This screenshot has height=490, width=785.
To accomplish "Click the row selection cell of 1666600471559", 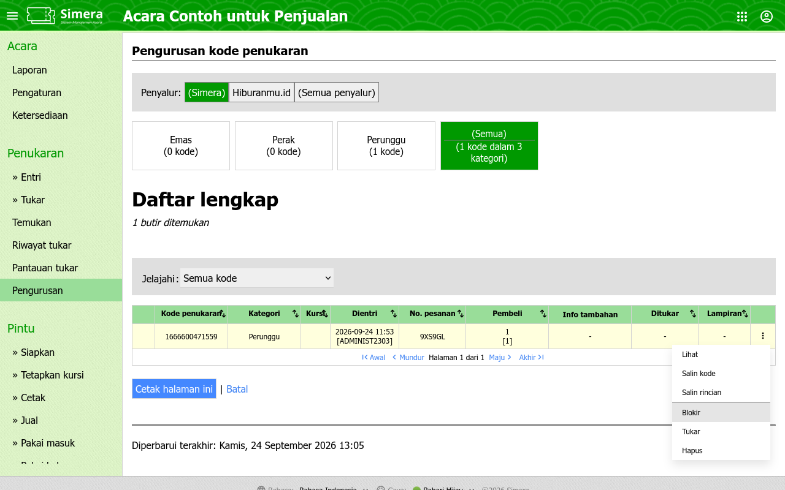I will point(144,336).
